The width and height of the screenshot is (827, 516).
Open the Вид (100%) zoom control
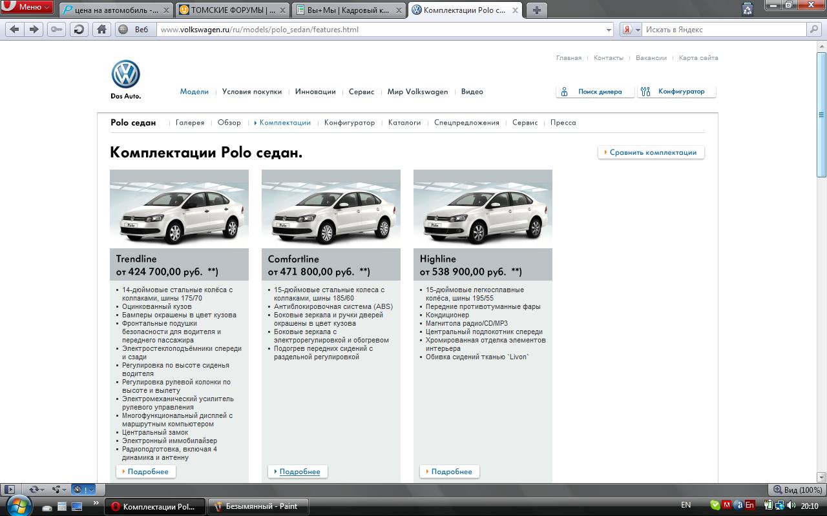point(797,490)
